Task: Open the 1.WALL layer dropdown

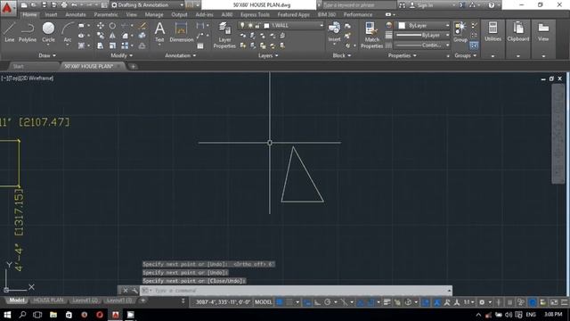Action: 322,26
